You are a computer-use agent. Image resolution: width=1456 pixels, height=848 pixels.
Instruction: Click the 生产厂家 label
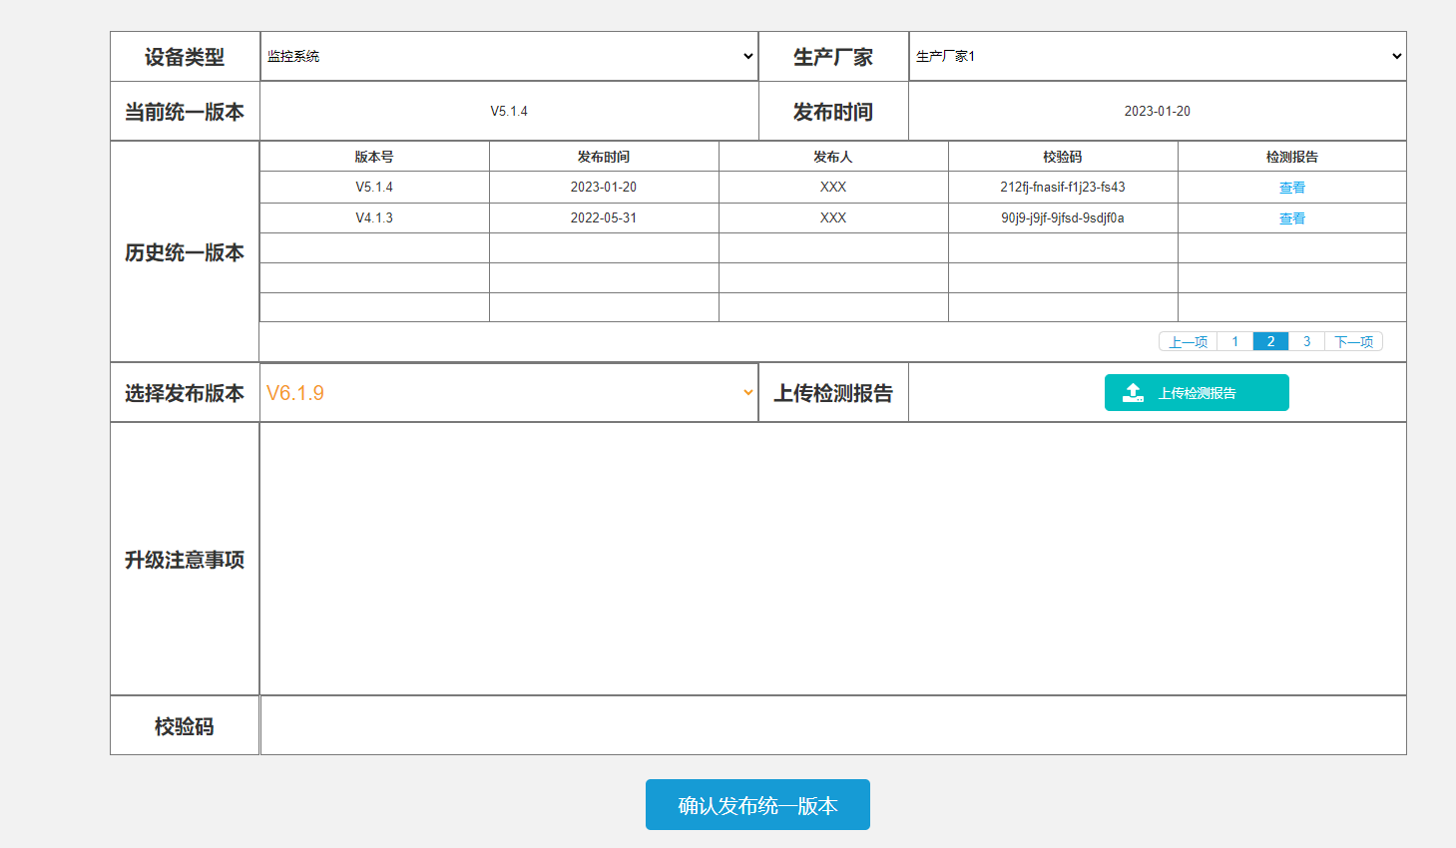(833, 57)
